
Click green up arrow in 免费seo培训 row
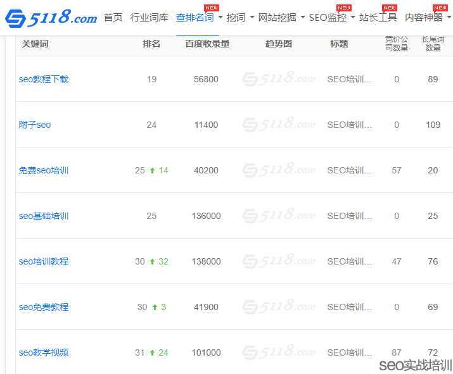[152, 170]
